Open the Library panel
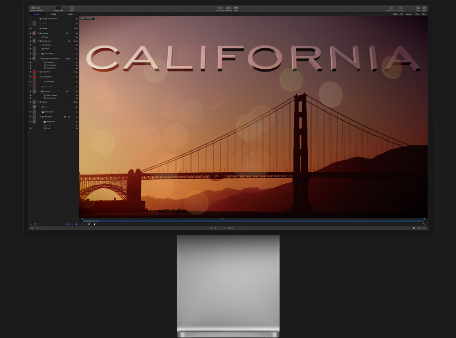The height and width of the screenshot is (338, 456). point(33,8)
